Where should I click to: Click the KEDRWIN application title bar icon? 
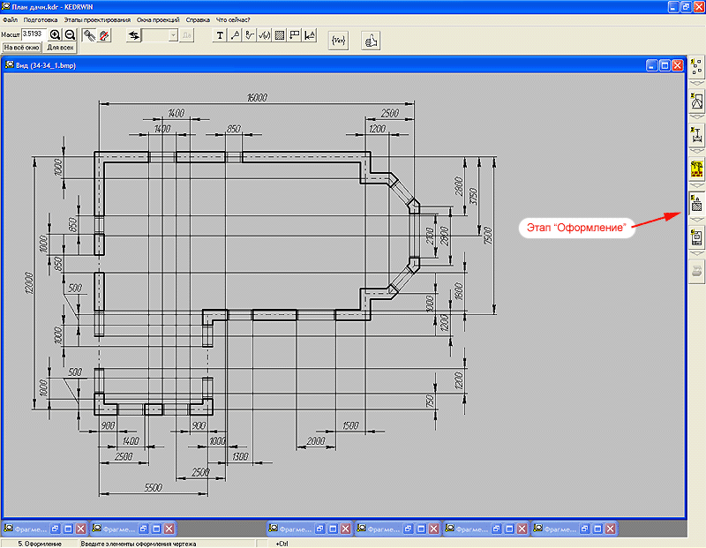coord(5,6)
